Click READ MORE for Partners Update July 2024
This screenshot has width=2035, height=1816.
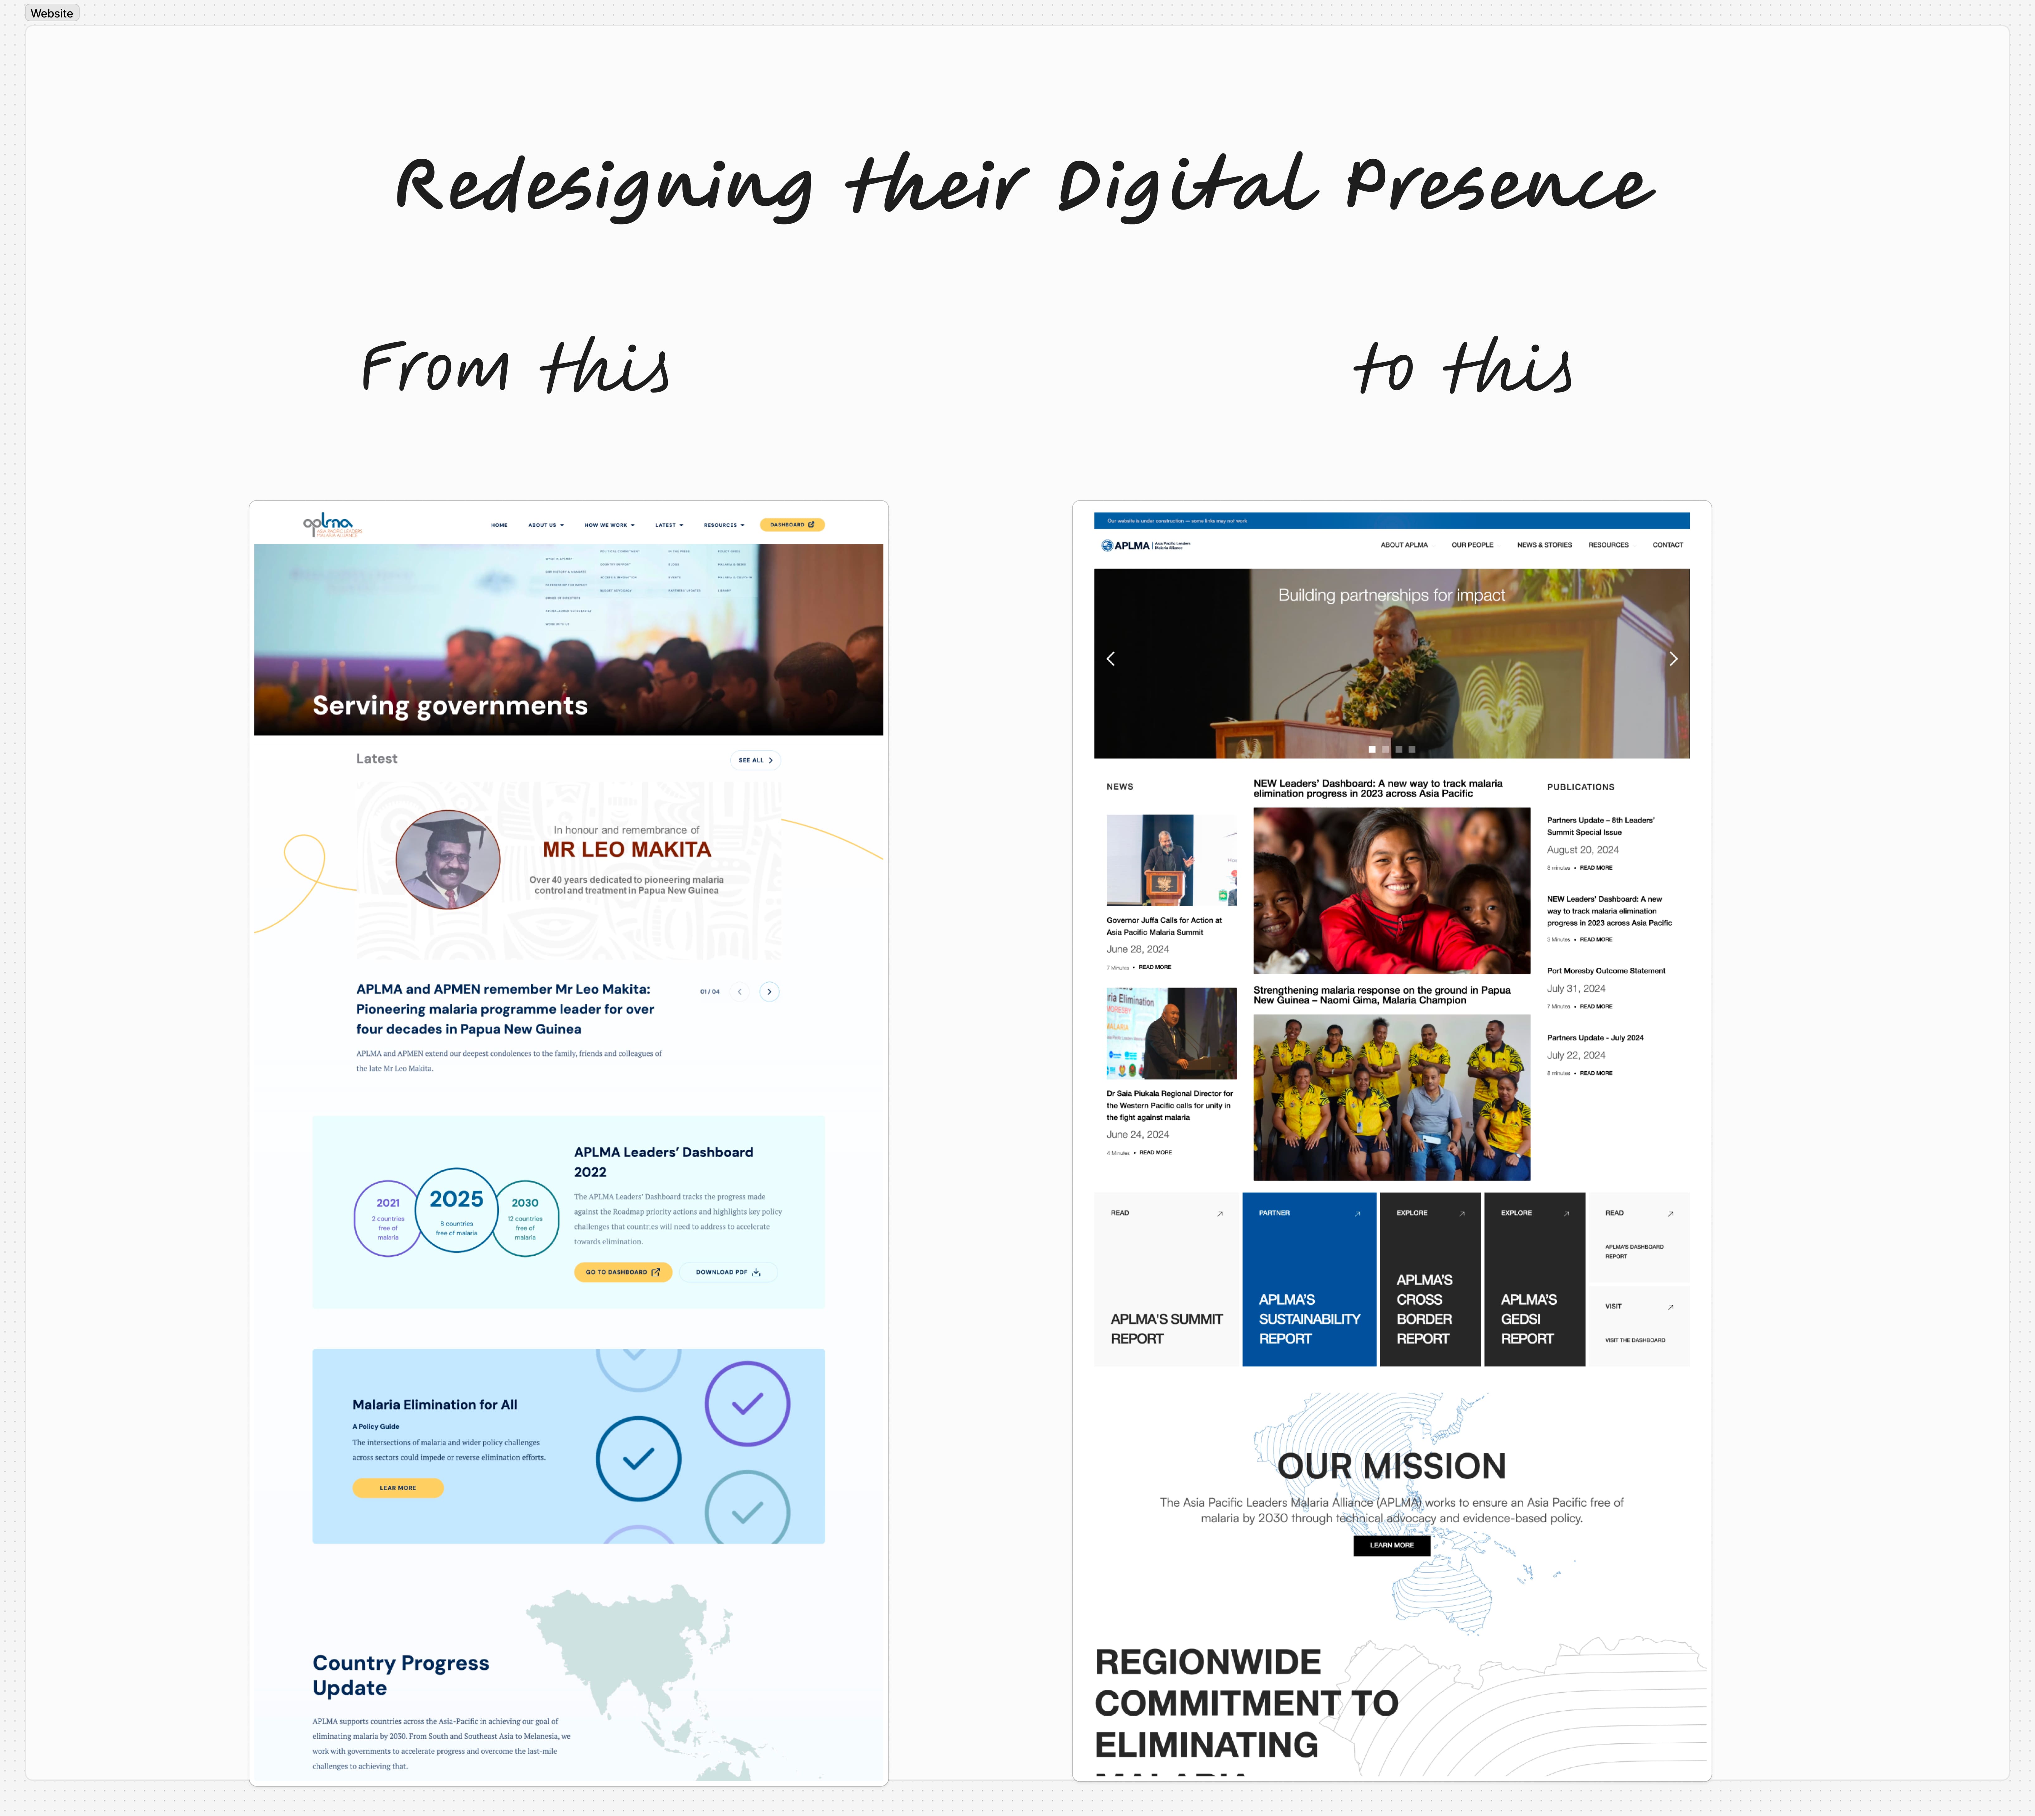click(x=1596, y=1074)
